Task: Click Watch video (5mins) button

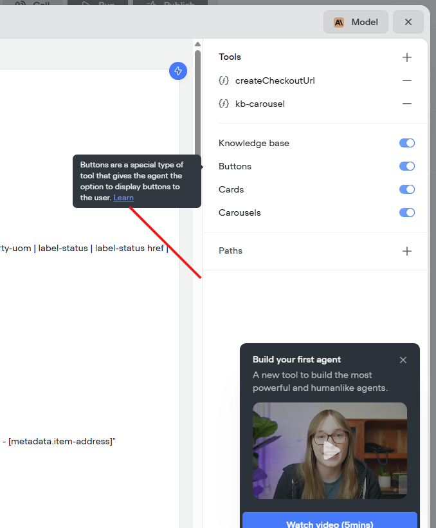Action: pos(330,520)
